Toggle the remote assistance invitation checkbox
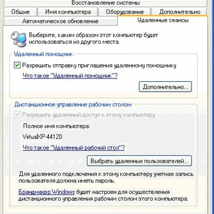This screenshot has height=214, width=214. tap(17, 65)
